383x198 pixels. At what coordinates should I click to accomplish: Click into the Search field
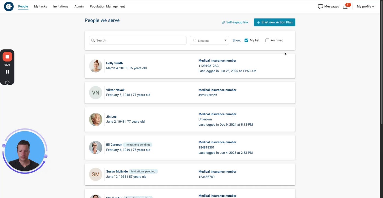click(138, 40)
